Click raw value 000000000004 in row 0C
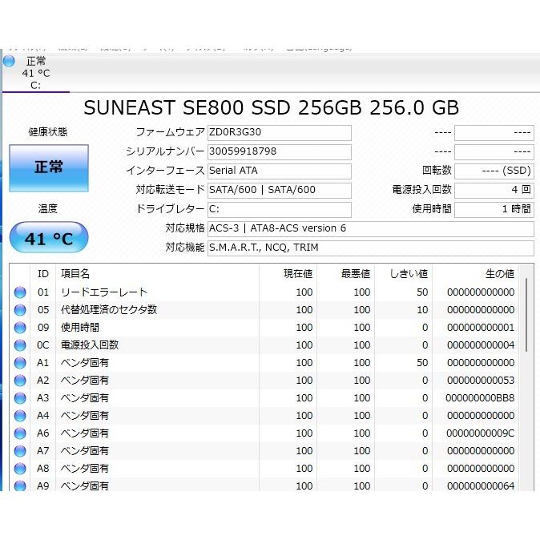This screenshot has height=540, width=540. (481, 345)
